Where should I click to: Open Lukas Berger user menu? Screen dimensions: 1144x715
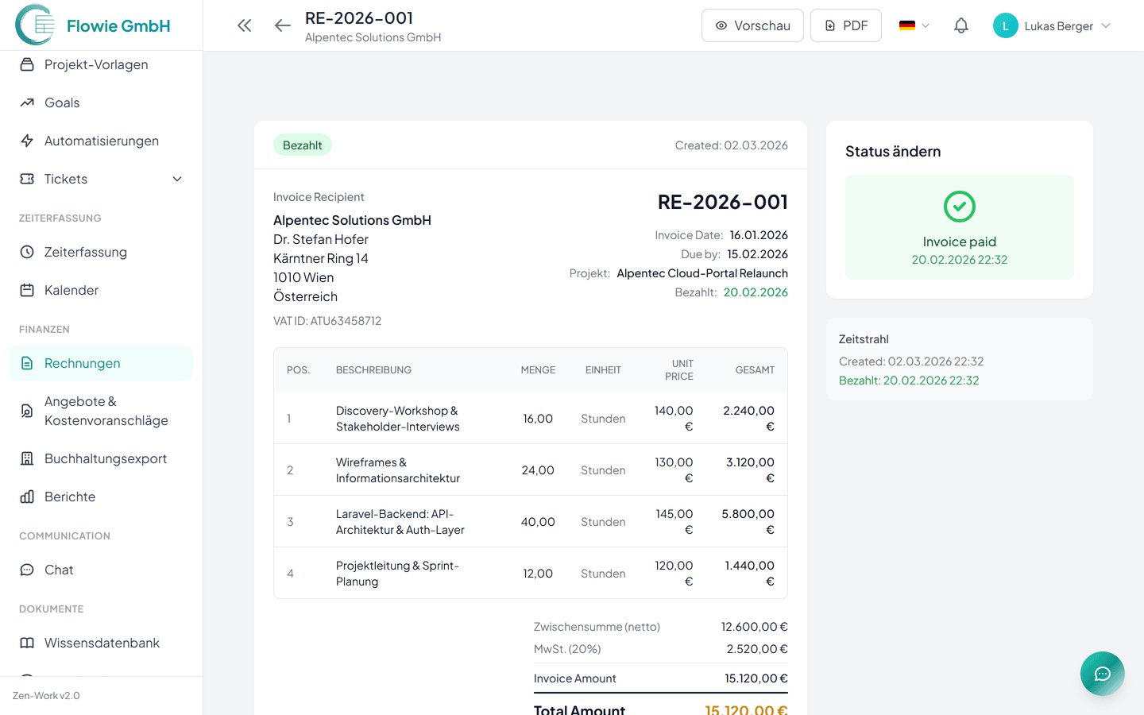tap(1051, 25)
